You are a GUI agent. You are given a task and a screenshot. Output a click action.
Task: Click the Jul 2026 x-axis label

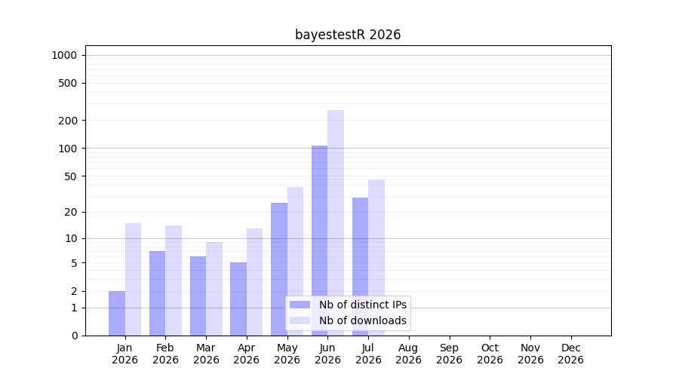368,354
